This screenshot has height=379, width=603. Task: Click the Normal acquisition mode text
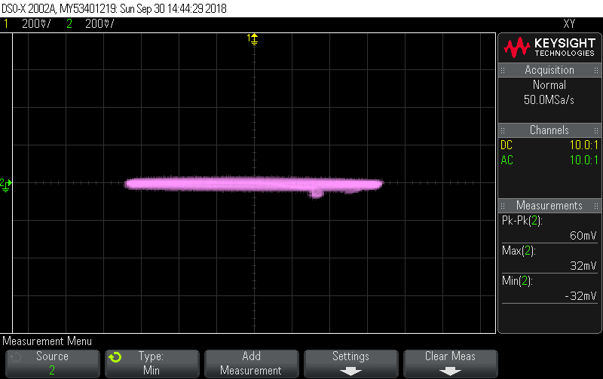(x=549, y=84)
